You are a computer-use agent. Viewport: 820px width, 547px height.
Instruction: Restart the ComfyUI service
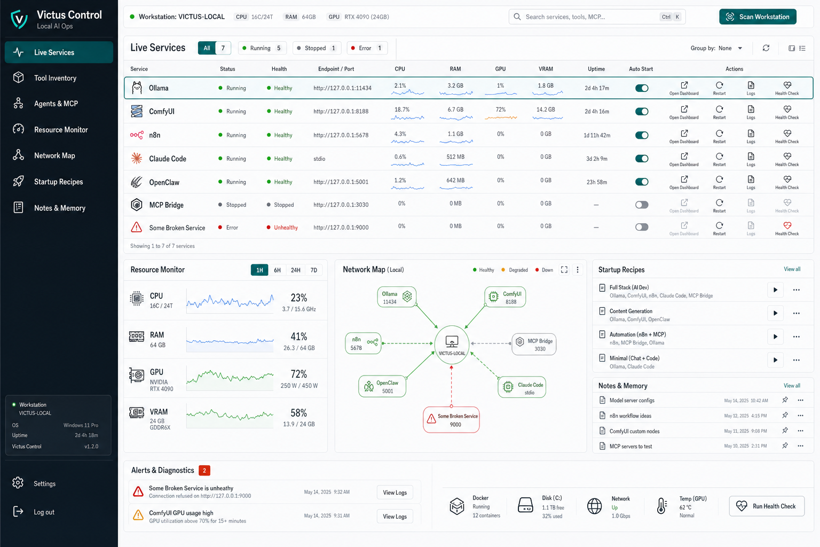[x=719, y=112]
